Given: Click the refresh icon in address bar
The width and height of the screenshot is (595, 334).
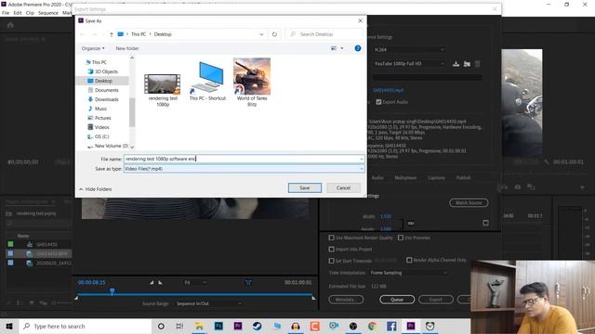Looking at the screenshot, I should coord(274,34).
